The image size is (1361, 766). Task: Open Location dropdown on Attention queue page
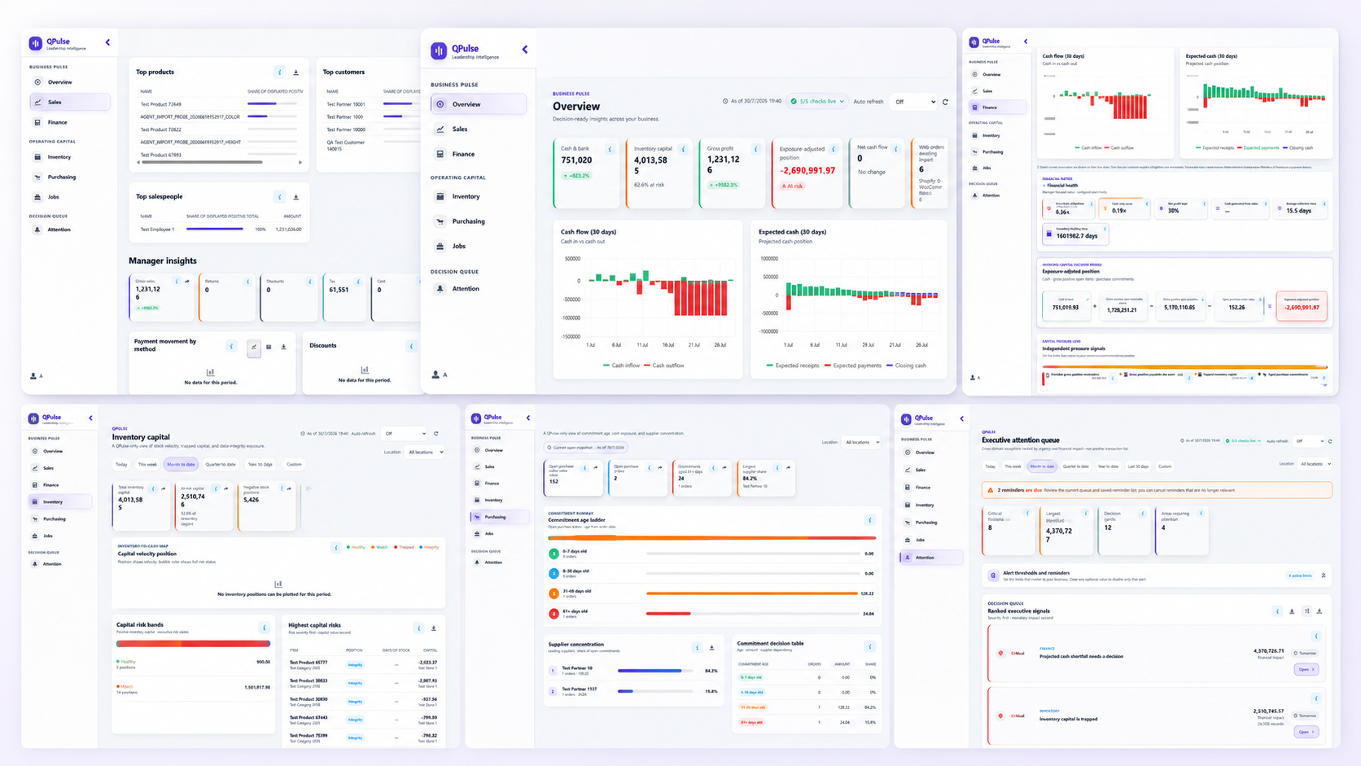point(1315,464)
